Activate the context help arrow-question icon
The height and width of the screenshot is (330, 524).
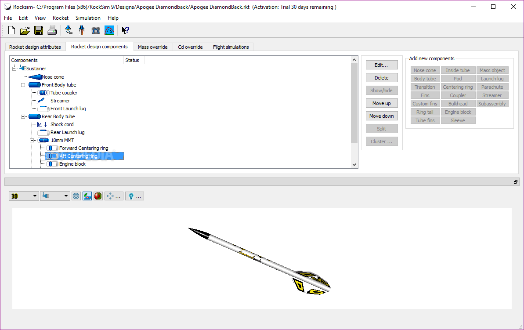point(125,30)
